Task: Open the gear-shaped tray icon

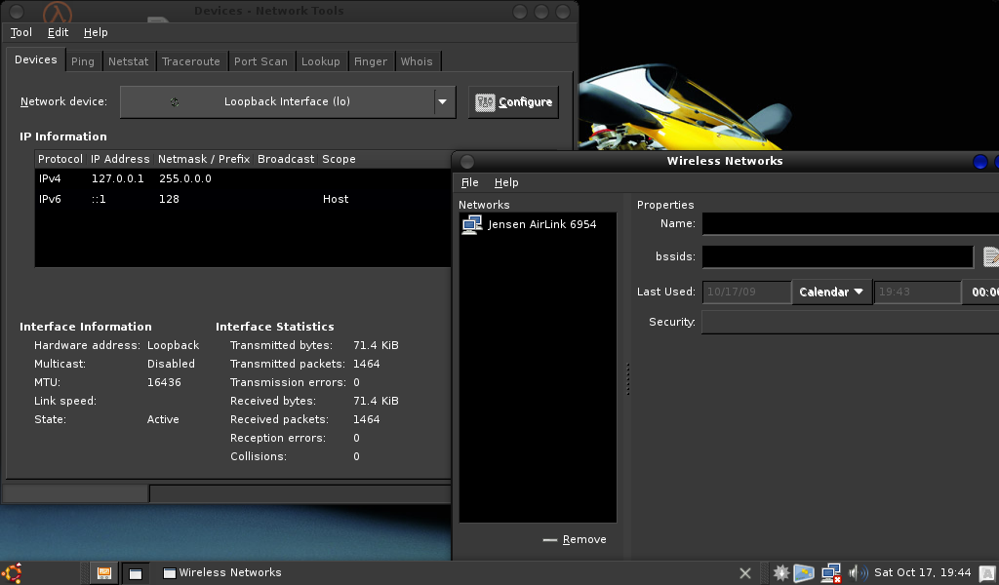Action: click(781, 573)
